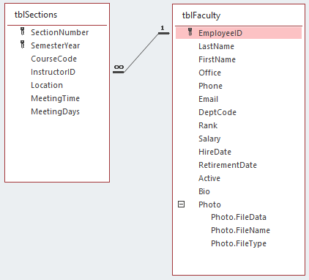Select the Active field

tap(209, 178)
